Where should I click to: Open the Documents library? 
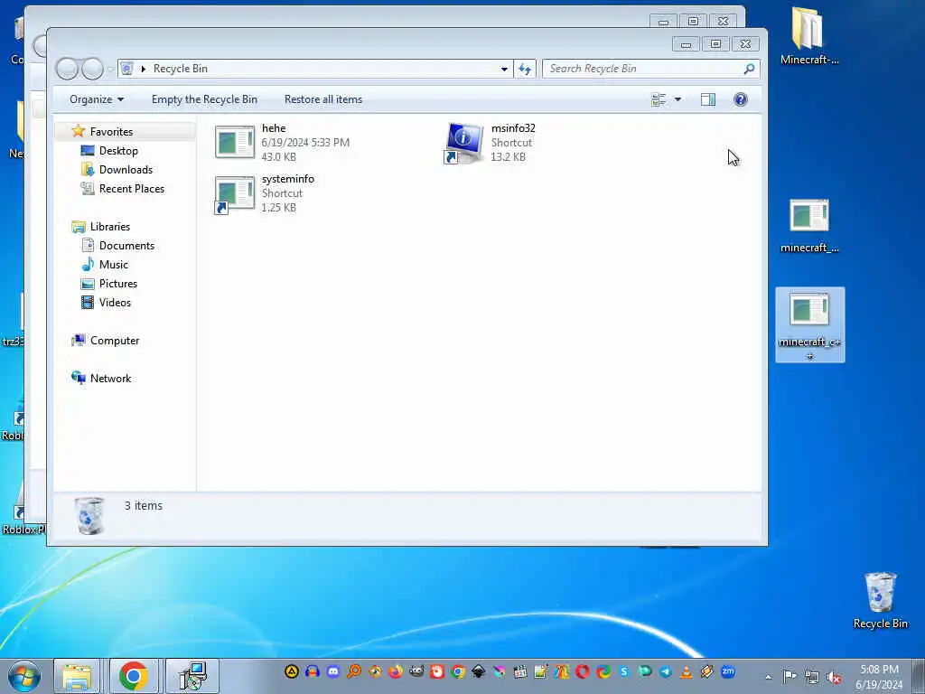(126, 246)
